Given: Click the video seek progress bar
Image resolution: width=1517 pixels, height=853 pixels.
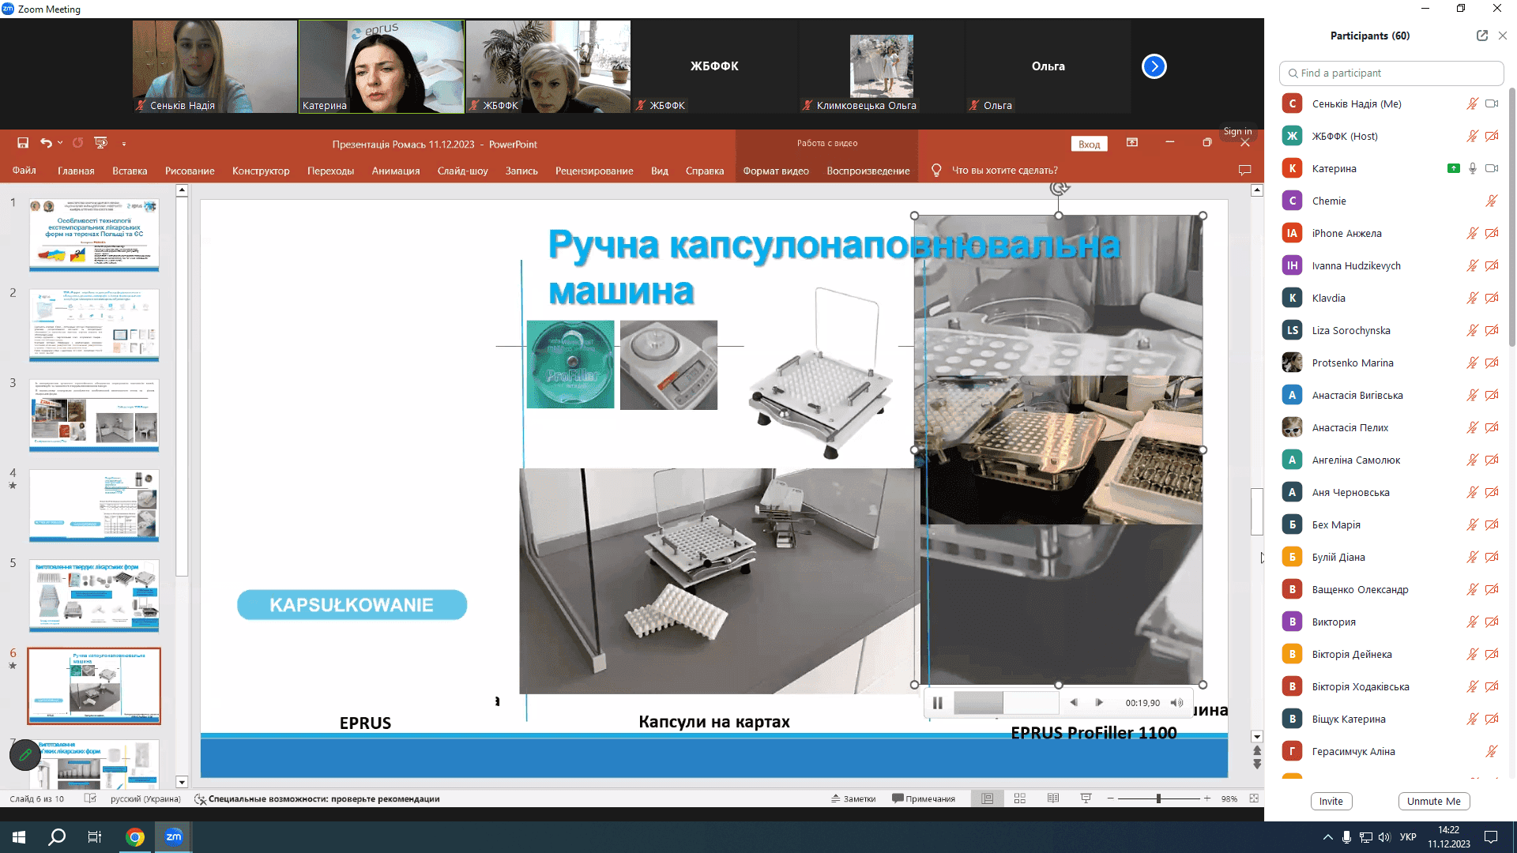Looking at the screenshot, I should point(1006,703).
